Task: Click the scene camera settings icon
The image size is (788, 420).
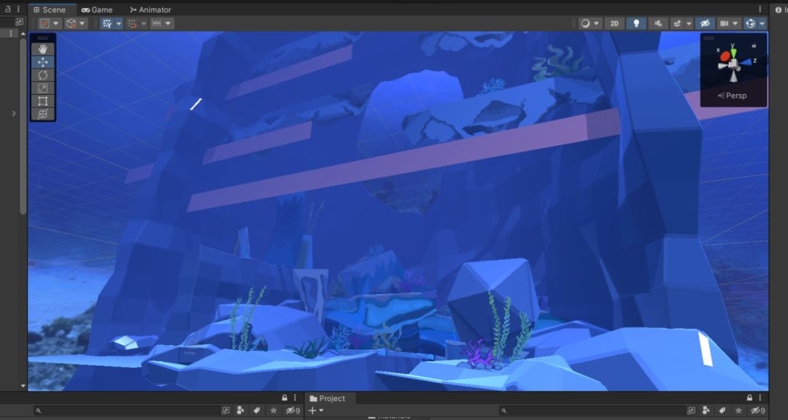Action: coord(725,23)
